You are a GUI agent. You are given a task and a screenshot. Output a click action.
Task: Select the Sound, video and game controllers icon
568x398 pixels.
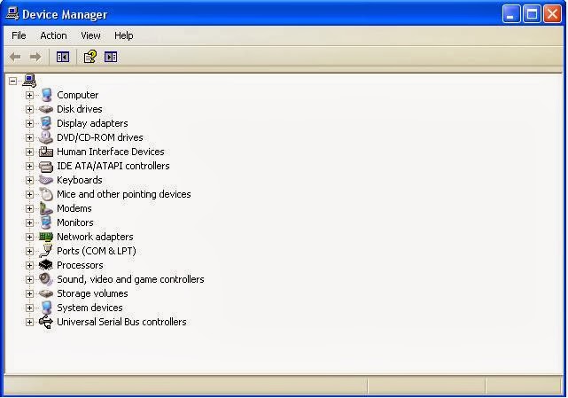(x=46, y=279)
